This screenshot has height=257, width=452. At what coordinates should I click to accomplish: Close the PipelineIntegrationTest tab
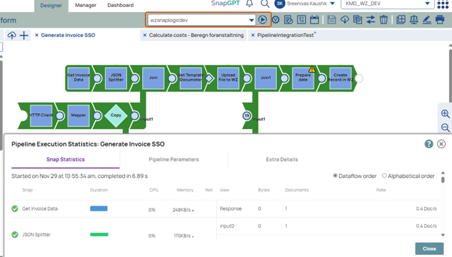point(253,35)
